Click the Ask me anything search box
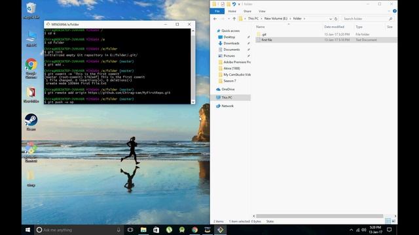This screenshot has height=235, width=419. coord(79,230)
